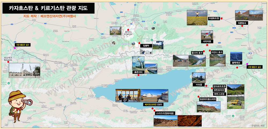Screen dimensions: 268x129
Task: Click the red marker under 차른협곡 label
Action: [242, 26]
